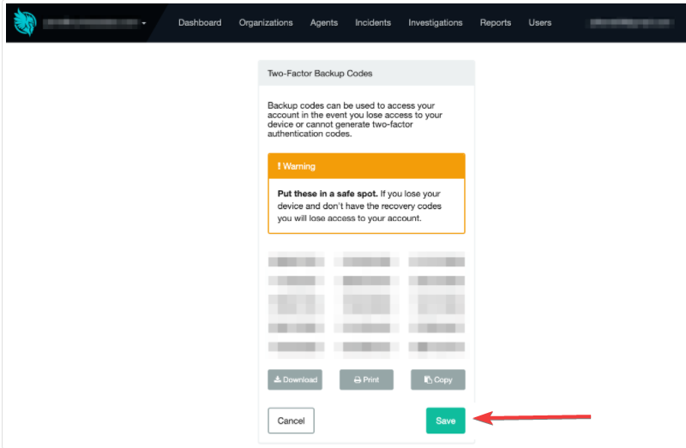Print the backup codes
The height and width of the screenshot is (448, 686).
366,379
